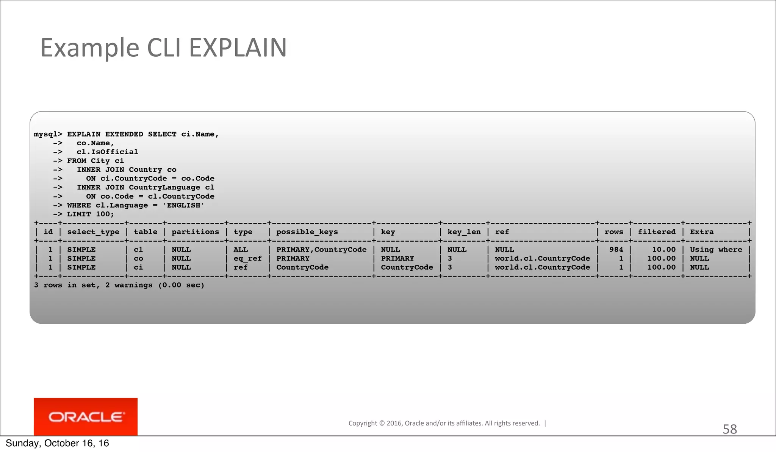Viewport: 776px width, 452px height.
Task: Click the filtered value '10.00'
Action: pyautogui.click(x=664, y=250)
